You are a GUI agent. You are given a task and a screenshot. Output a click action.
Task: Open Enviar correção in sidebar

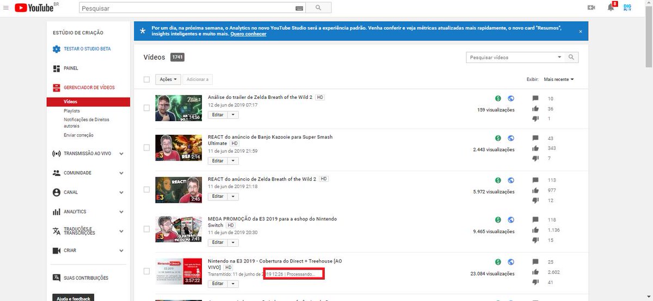pos(78,135)
